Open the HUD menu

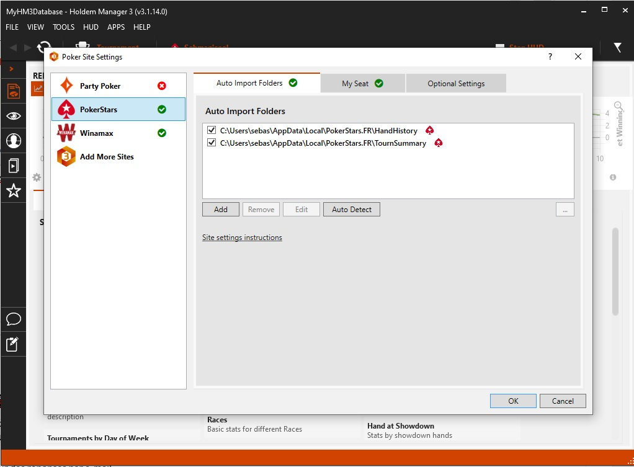[x=91, y=27]
